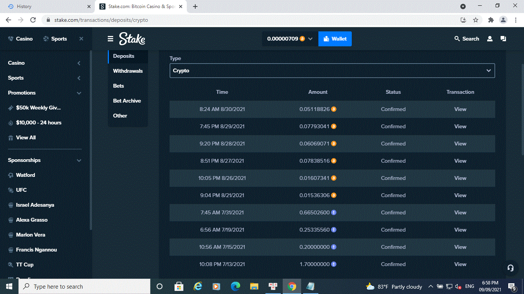The height and width of the screenshot is (294, 524).
Task: Expand the Casino sidebar section
Action: (79, 63)
